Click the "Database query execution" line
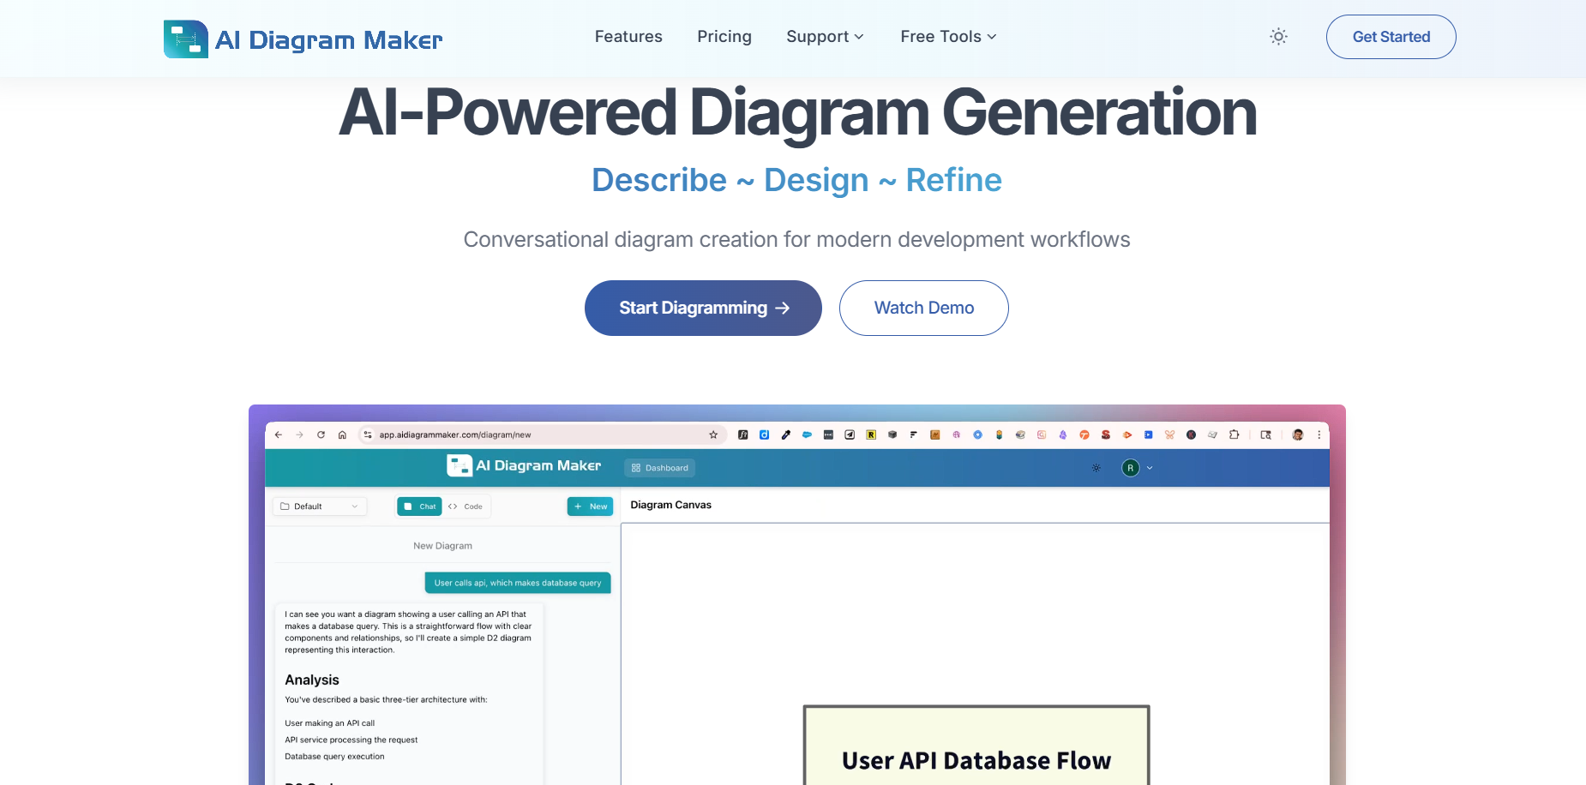The image size is (1586, 785). coord(334,757)
